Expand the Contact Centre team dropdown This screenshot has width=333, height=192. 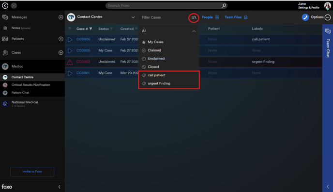133,17
